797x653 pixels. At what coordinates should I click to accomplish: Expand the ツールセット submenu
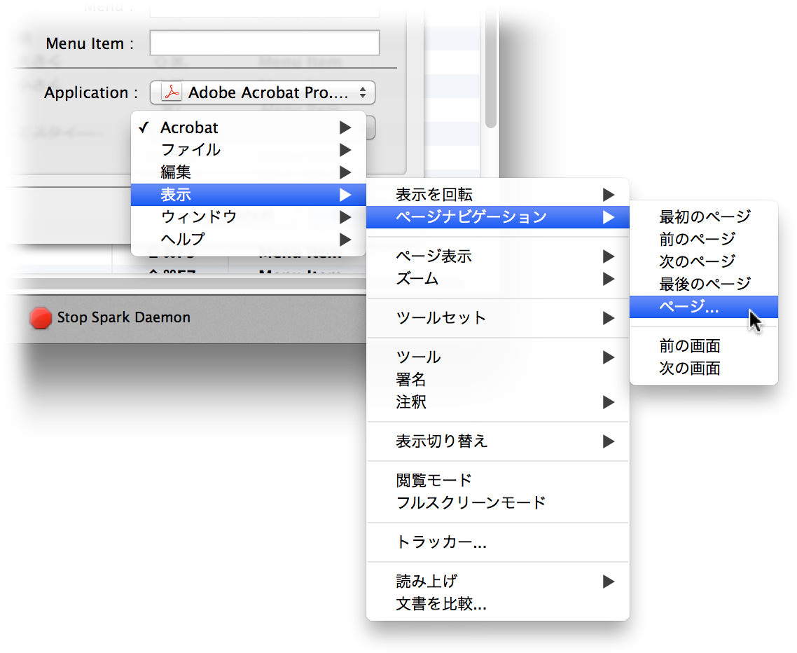coord(498,318)
